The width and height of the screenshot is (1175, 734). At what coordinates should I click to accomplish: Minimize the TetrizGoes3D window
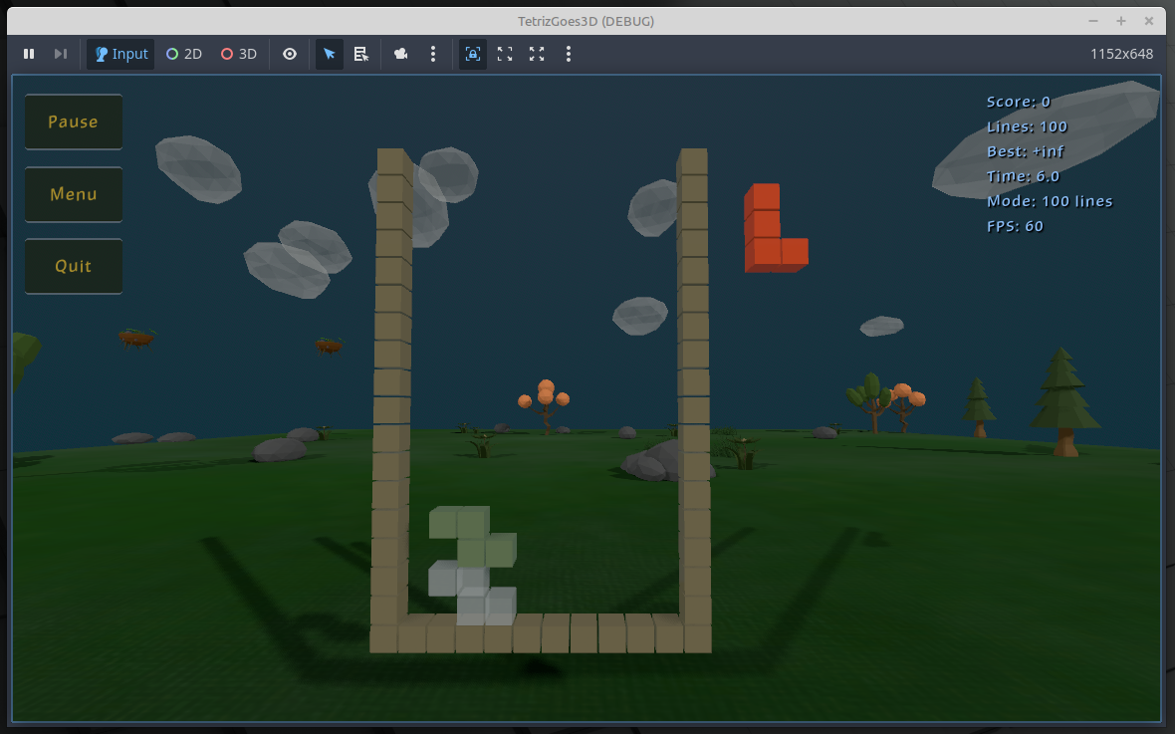(x=1093, y=21)
